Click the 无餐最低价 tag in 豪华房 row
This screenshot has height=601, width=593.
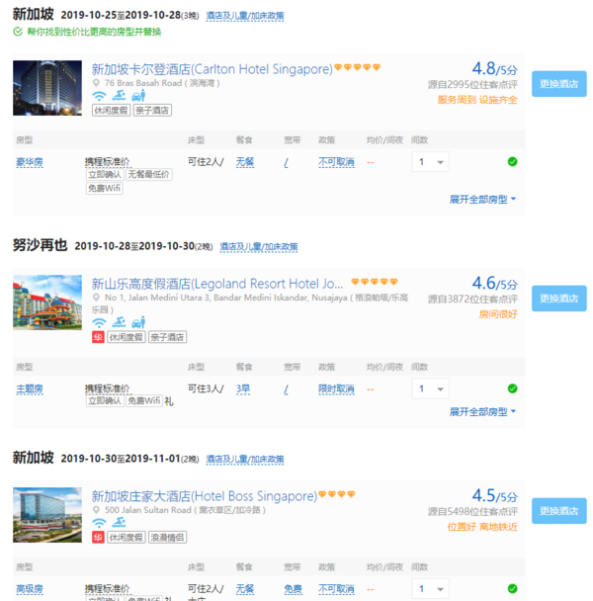(148, 174)
